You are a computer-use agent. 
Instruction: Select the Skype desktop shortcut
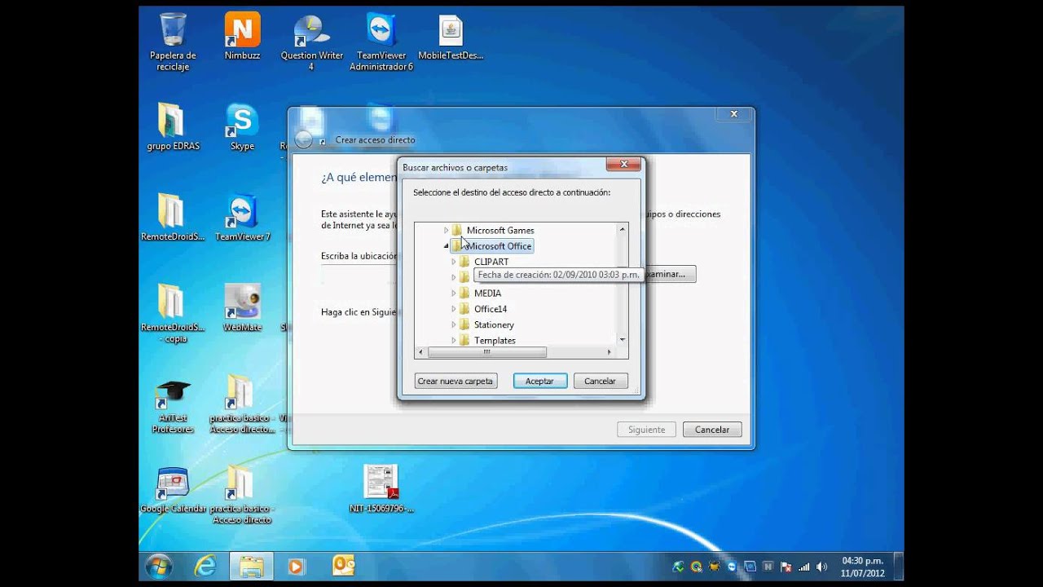(x=242, y=127)
